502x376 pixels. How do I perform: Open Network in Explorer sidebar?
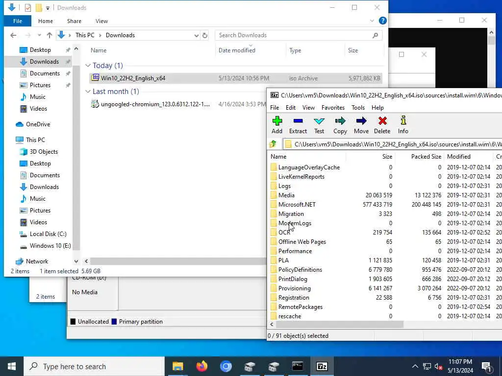click(37, 261)
